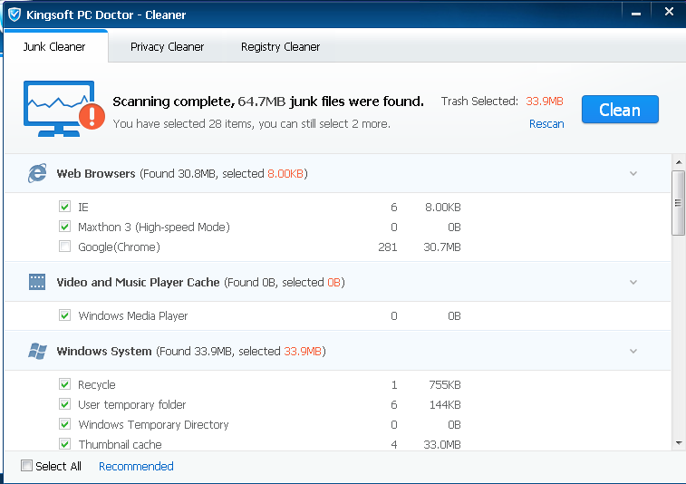Select the User temporary folder label
The width and height of the screenshot is (686, 484).
tap(131, 405)
